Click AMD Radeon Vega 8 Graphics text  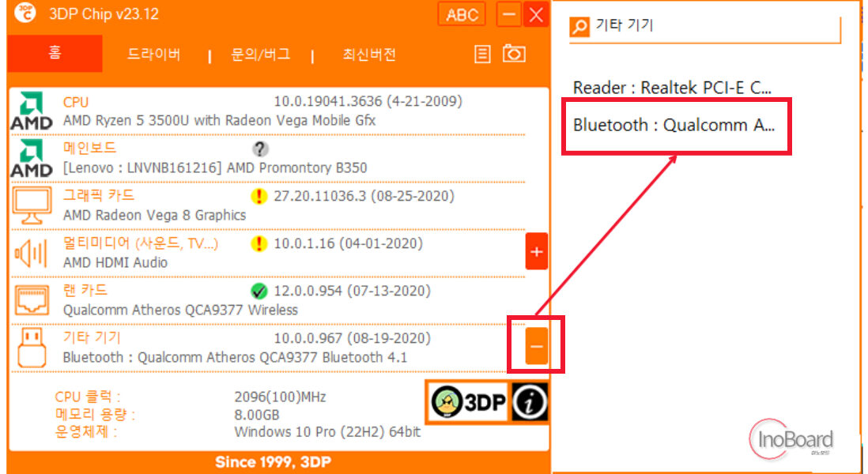(x=154, y=215)
